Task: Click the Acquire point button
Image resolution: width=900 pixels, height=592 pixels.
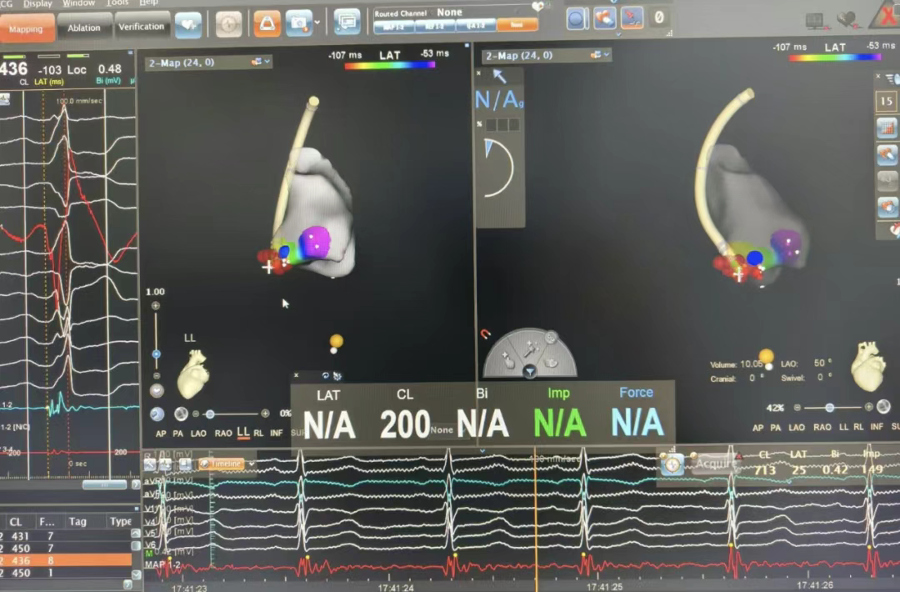Action: [716, 464]
